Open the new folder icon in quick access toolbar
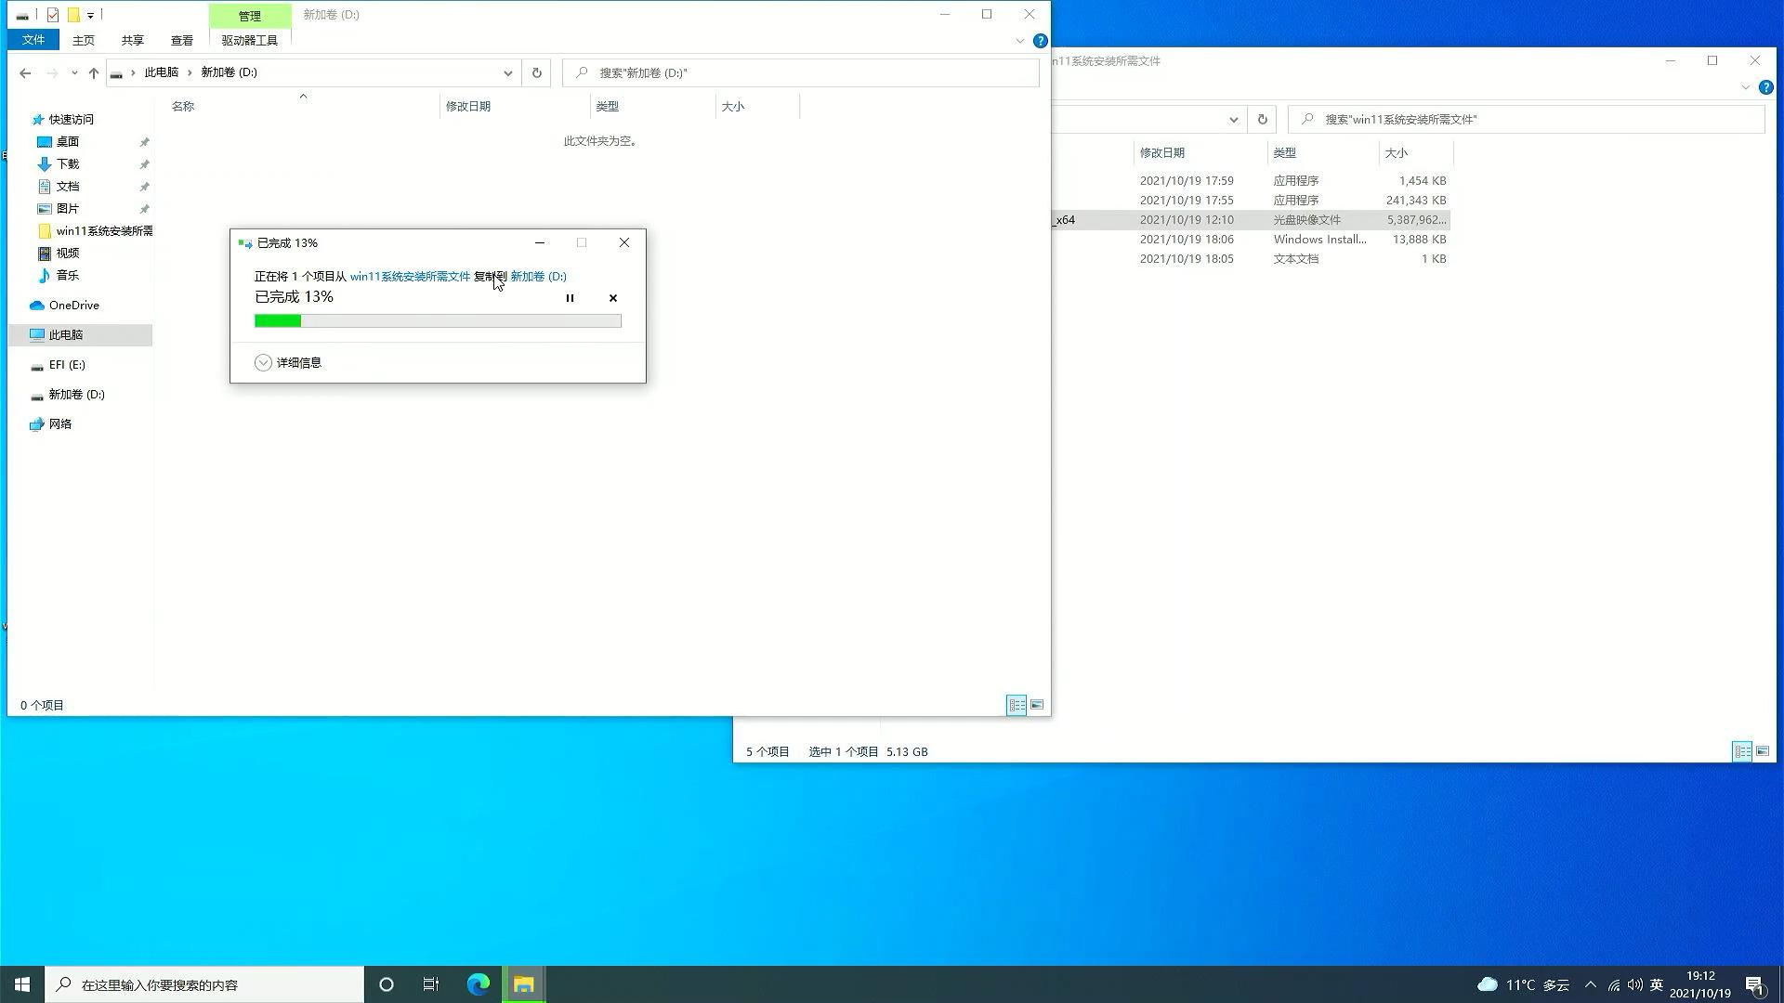 (x=72, y=14)
